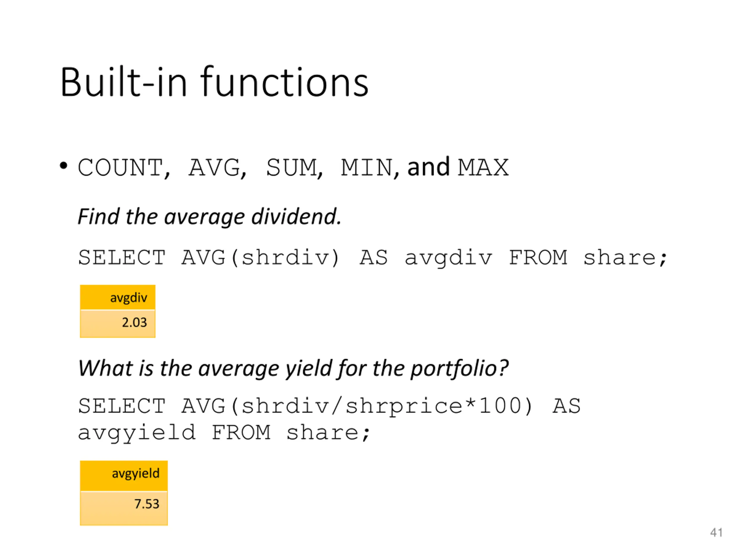Click the MIN keyword in bullet list
744x558 pixels.
(x=366, y=167)
